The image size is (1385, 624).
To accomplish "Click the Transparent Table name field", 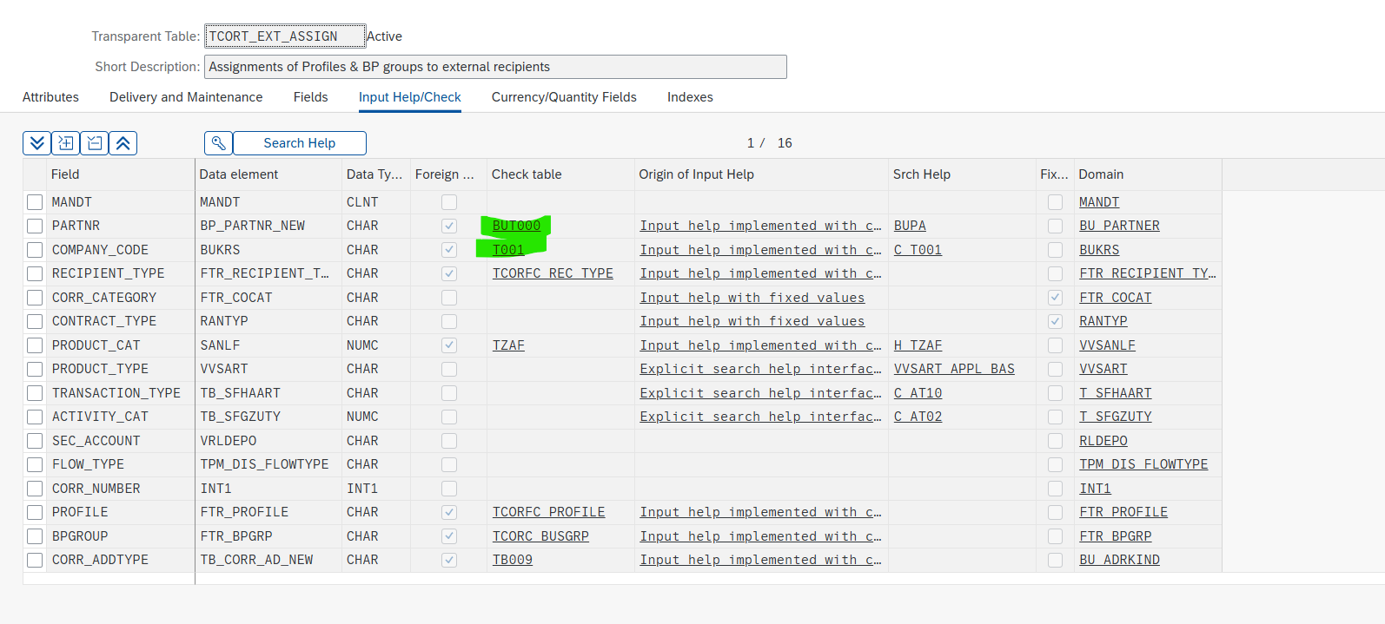I will 284,36.
